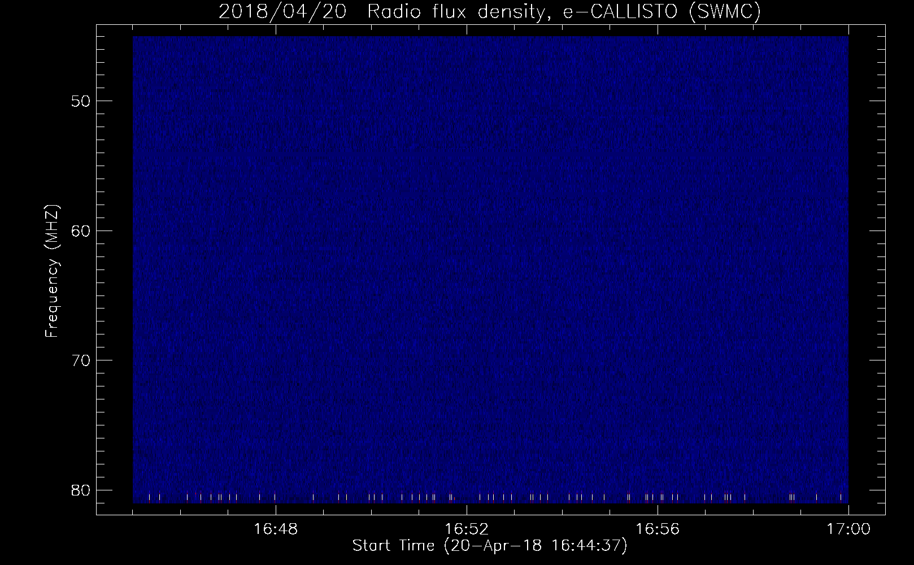Select the 16:52 time tick label
Screen dimensions: 914x565
pyautogui.click(x=467, y=529)
